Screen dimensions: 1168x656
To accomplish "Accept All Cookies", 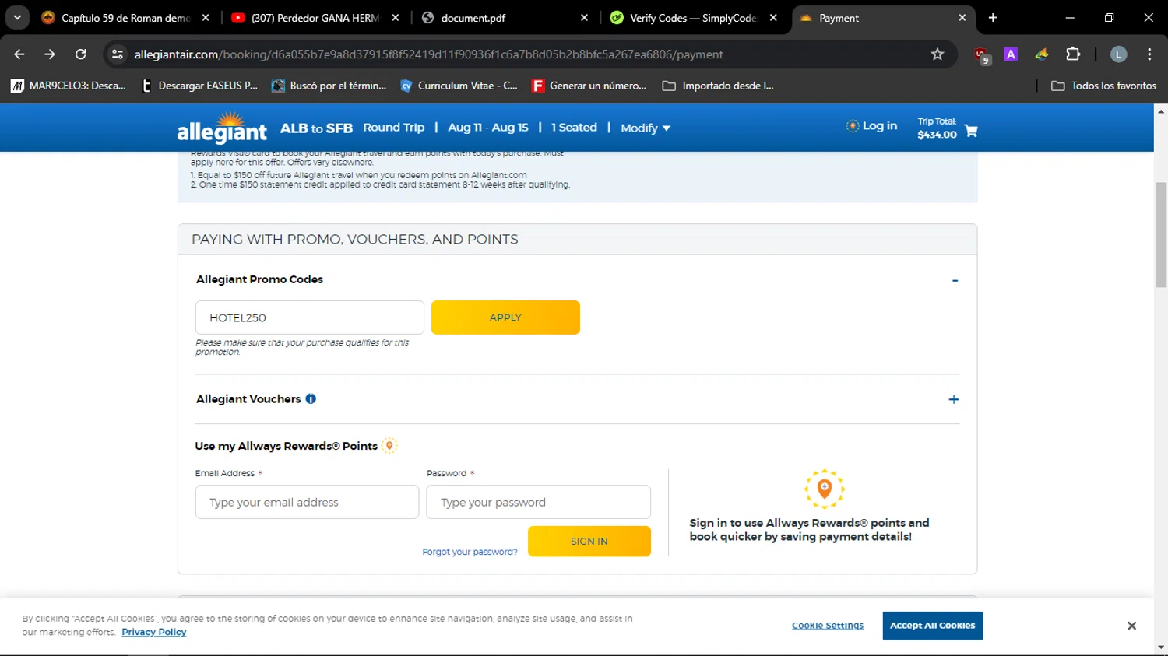I will [932, 626].
